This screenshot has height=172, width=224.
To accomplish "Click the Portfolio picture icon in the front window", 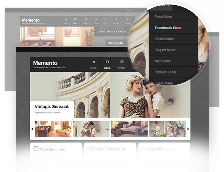I will (122, 62).
